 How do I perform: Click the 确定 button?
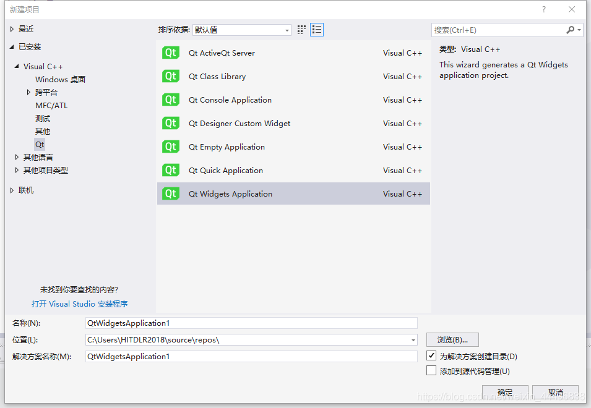click(505, 392)
